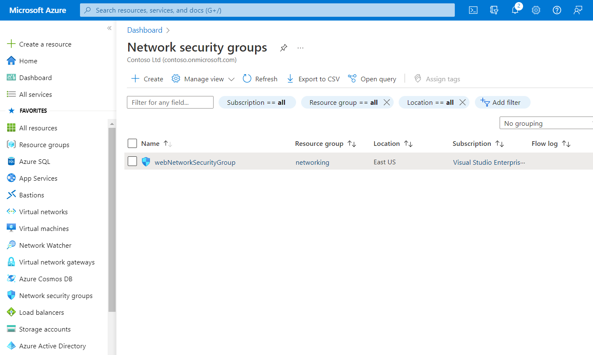Click the Azure SQL database icon

tap(11, 161)
